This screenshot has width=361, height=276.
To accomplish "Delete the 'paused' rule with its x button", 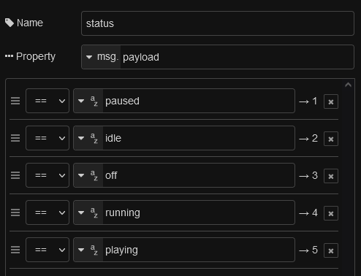I will (x=331, y=101).
